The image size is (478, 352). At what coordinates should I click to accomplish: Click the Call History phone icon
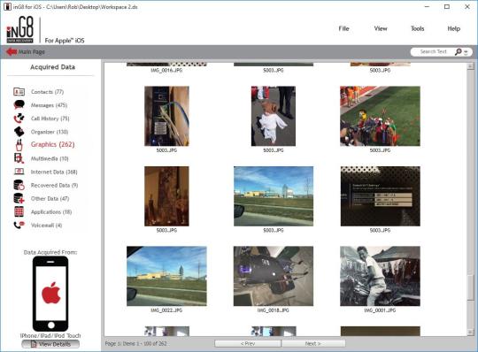(19, 119)
